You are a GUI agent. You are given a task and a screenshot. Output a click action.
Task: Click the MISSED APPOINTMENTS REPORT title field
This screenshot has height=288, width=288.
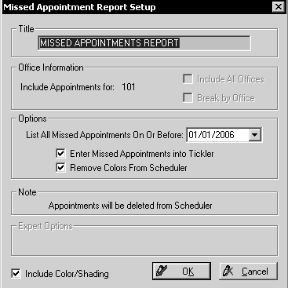pyautogui.click(x=144, y=43)
